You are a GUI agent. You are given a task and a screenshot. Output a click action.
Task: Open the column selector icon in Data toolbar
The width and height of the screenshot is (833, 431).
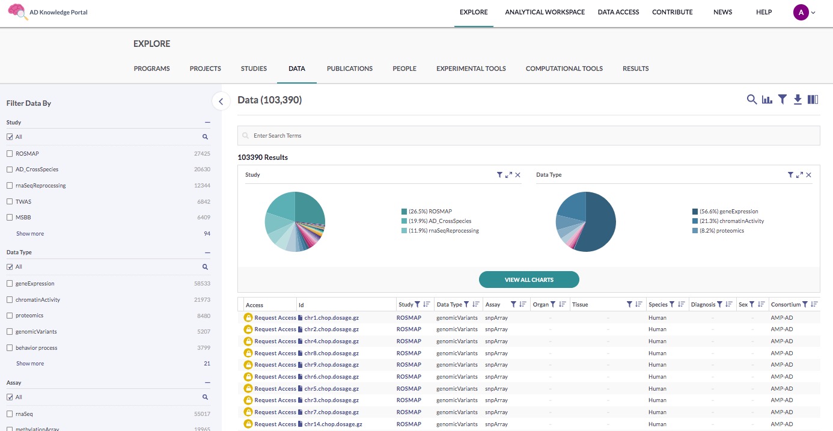click(813, 100)
